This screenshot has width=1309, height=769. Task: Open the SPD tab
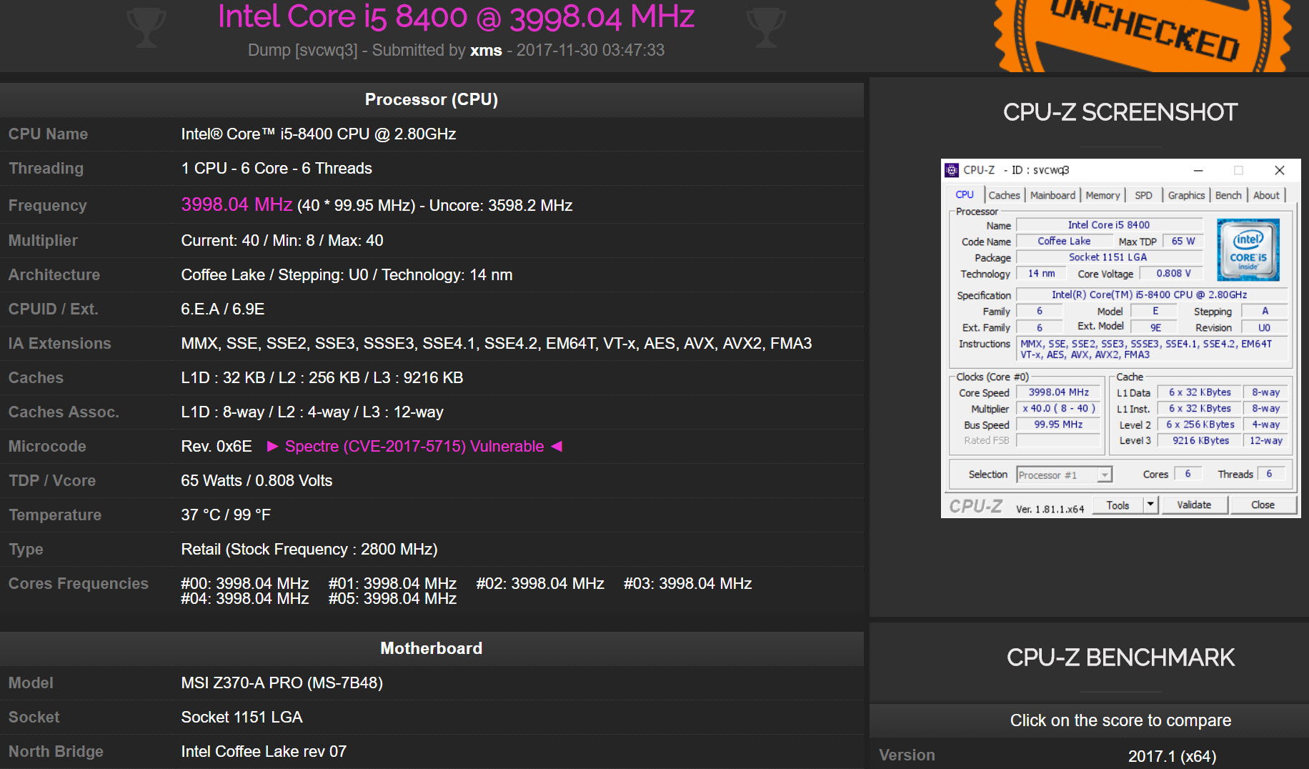(x=1143, y=195)
